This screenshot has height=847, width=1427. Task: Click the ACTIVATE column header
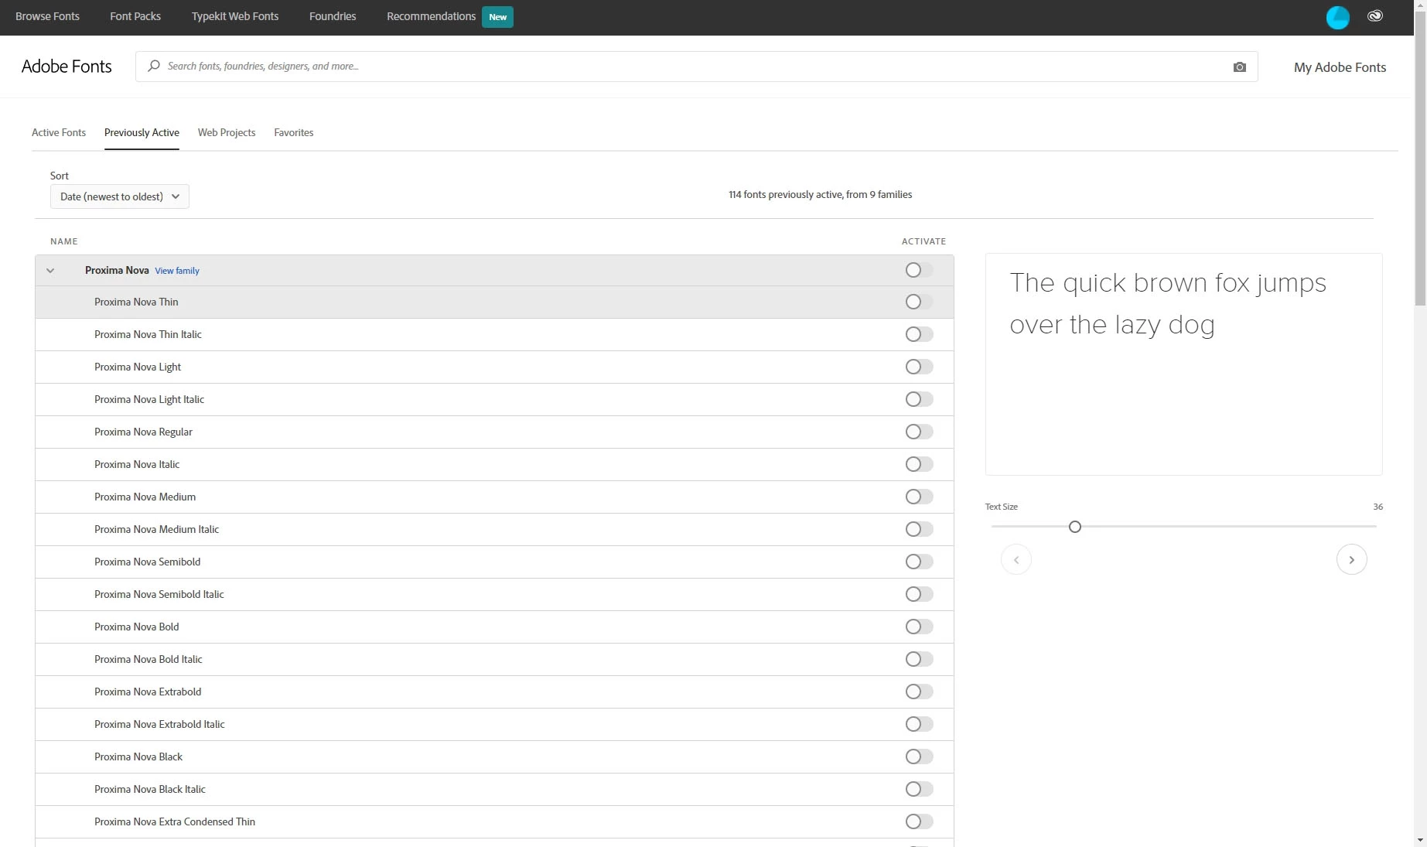(x=923, y=241)
